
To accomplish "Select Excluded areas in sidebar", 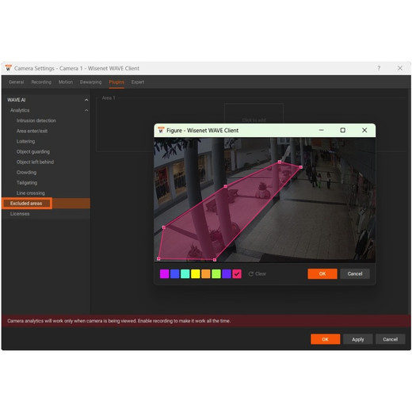I will [x=46, y=204].
